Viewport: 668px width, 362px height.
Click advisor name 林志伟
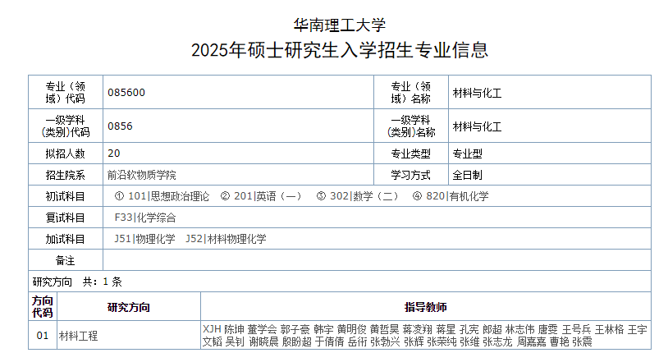(519, 329)
